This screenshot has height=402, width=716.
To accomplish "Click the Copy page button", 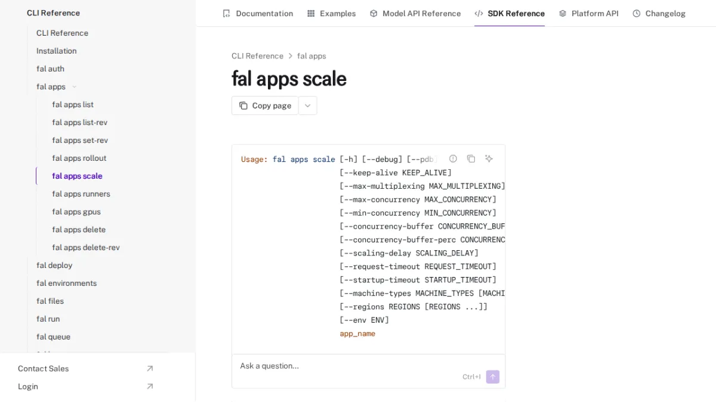I will point(265,105).
